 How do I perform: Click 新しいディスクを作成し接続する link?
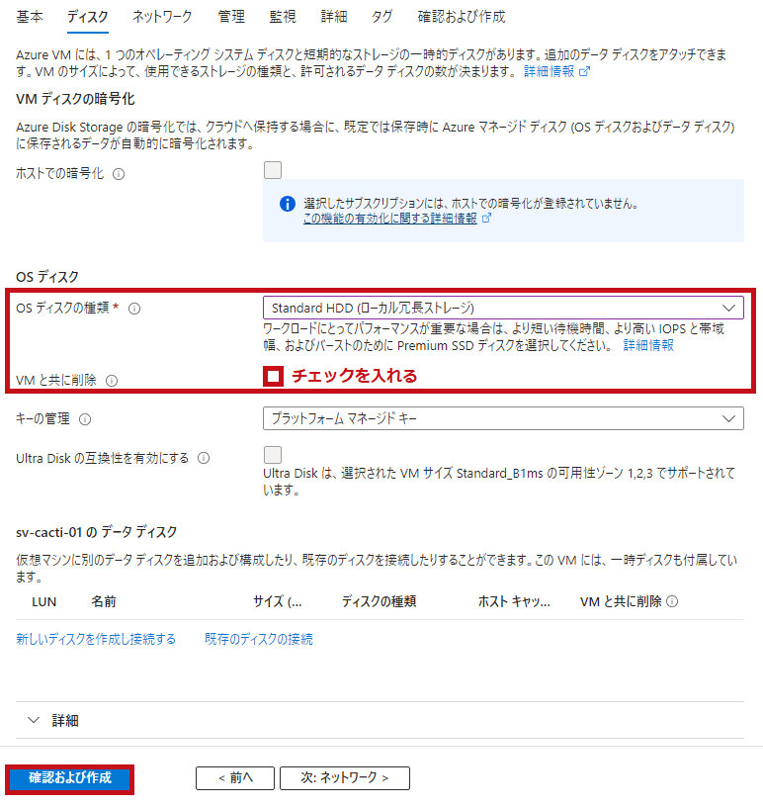[96, 639]
